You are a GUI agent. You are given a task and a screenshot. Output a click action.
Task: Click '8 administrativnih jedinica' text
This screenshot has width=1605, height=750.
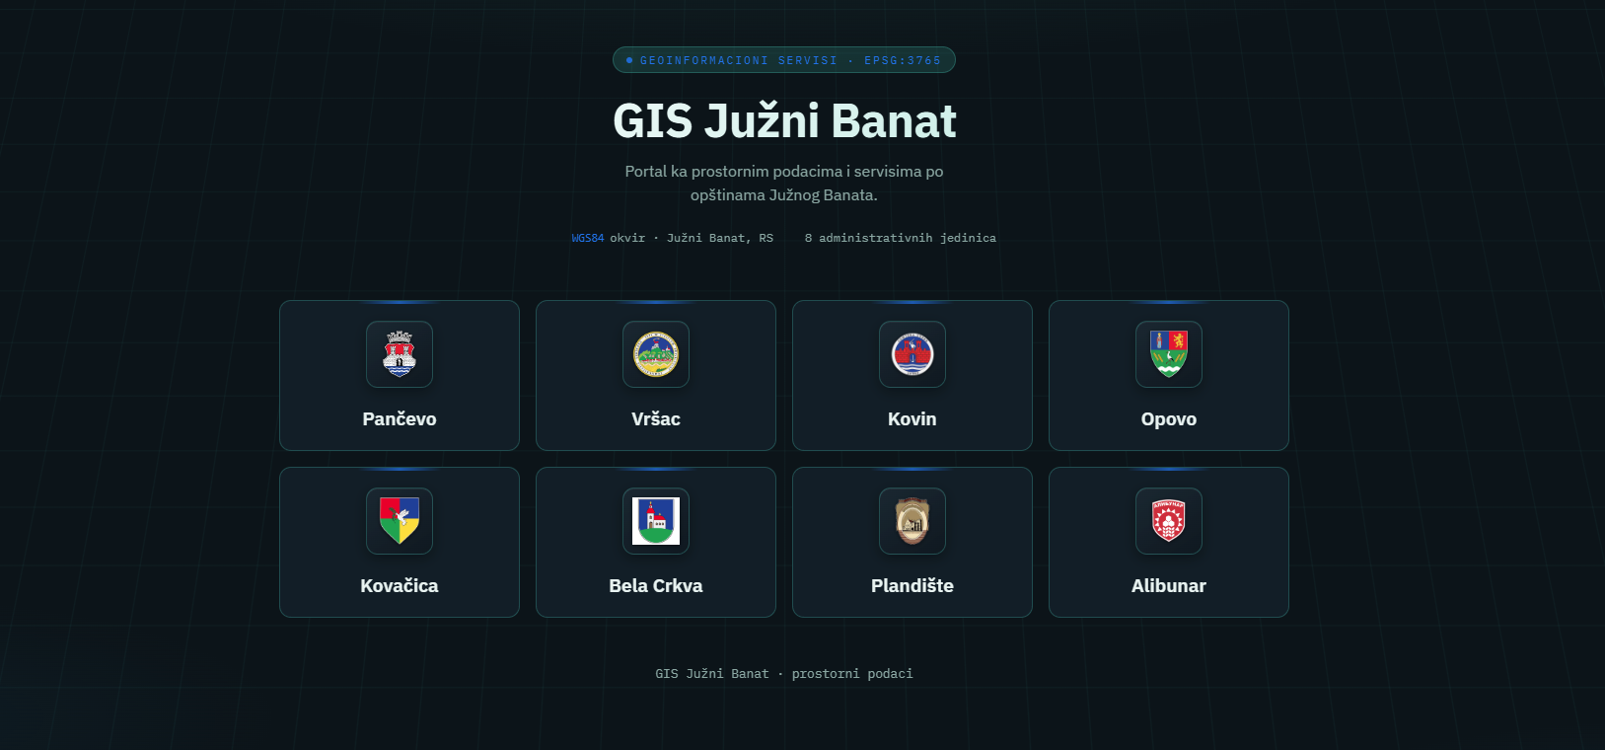tap(901, 238)
